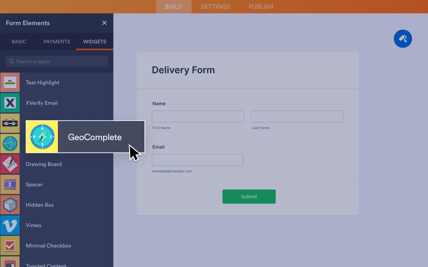Select the XVerify Email widget icon
The height and width of the screenshot is (267, 428).
pos(10,103)
